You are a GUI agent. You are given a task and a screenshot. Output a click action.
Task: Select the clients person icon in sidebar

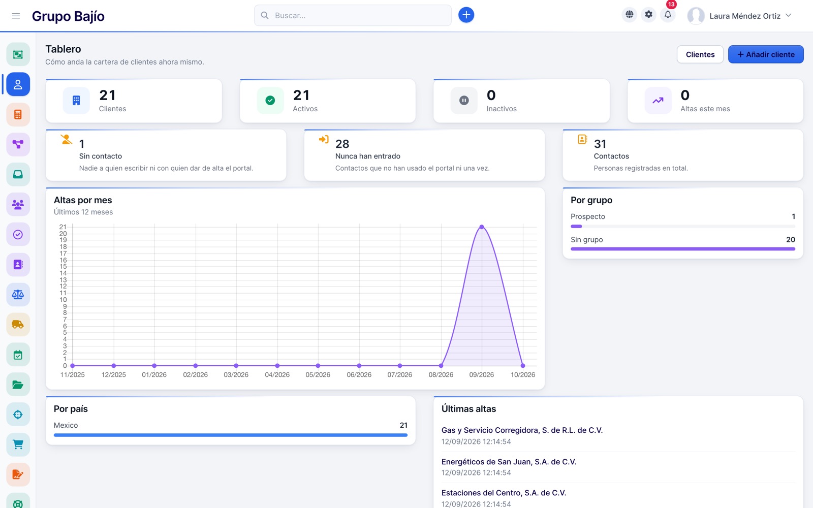(18, 84)
